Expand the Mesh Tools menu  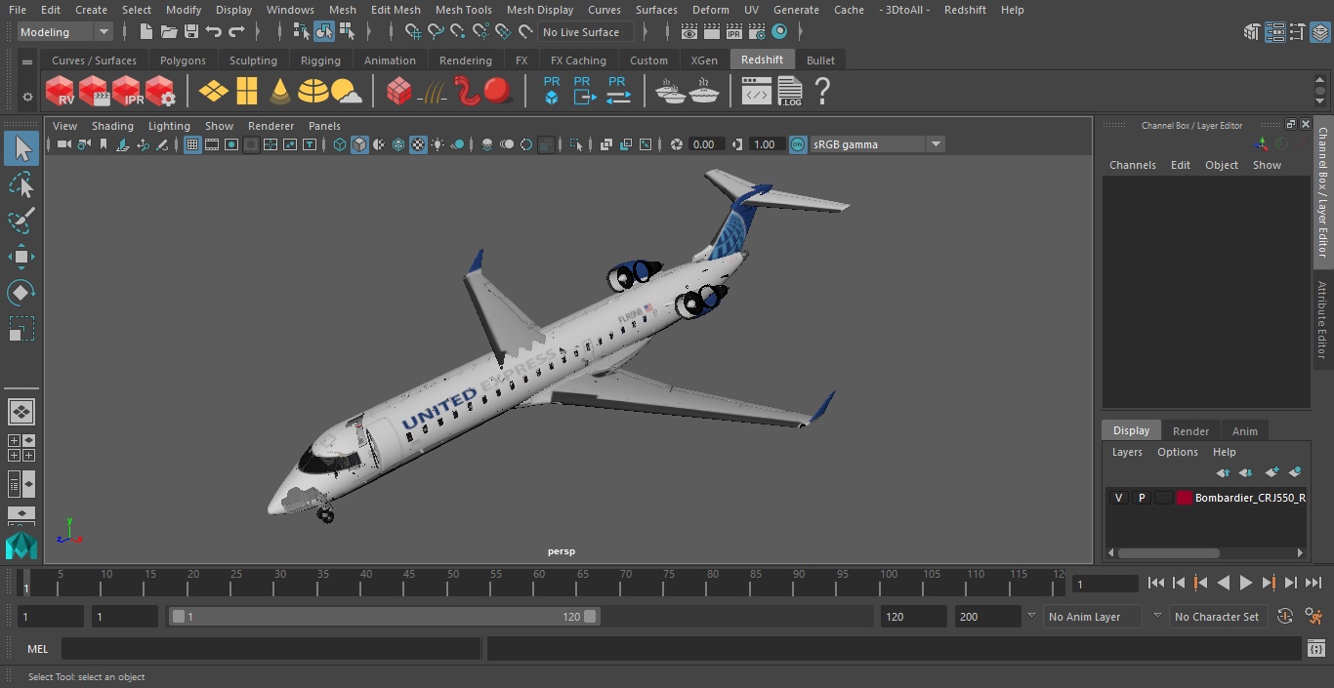pyautogui.click(x=463, y=10)
